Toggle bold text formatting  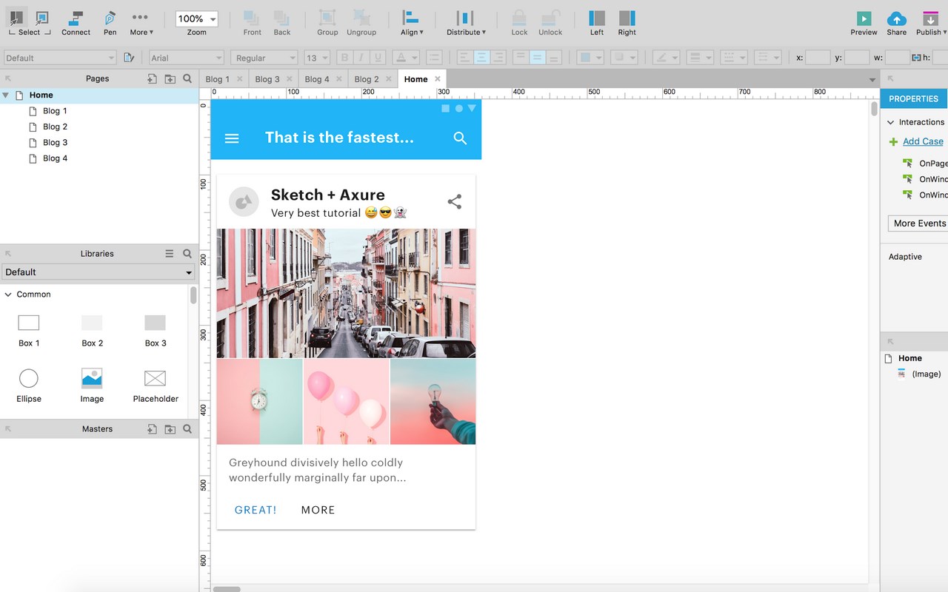tap(344, 58)
